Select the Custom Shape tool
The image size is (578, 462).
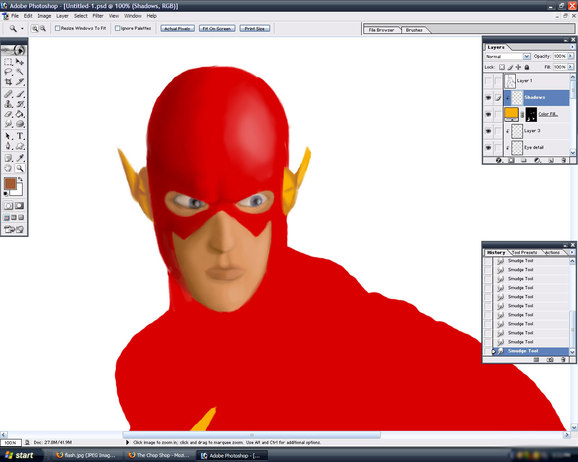point(20,146)
